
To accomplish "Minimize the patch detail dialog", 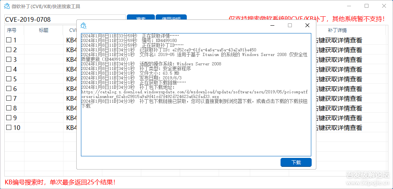I will tap(272, 25).
